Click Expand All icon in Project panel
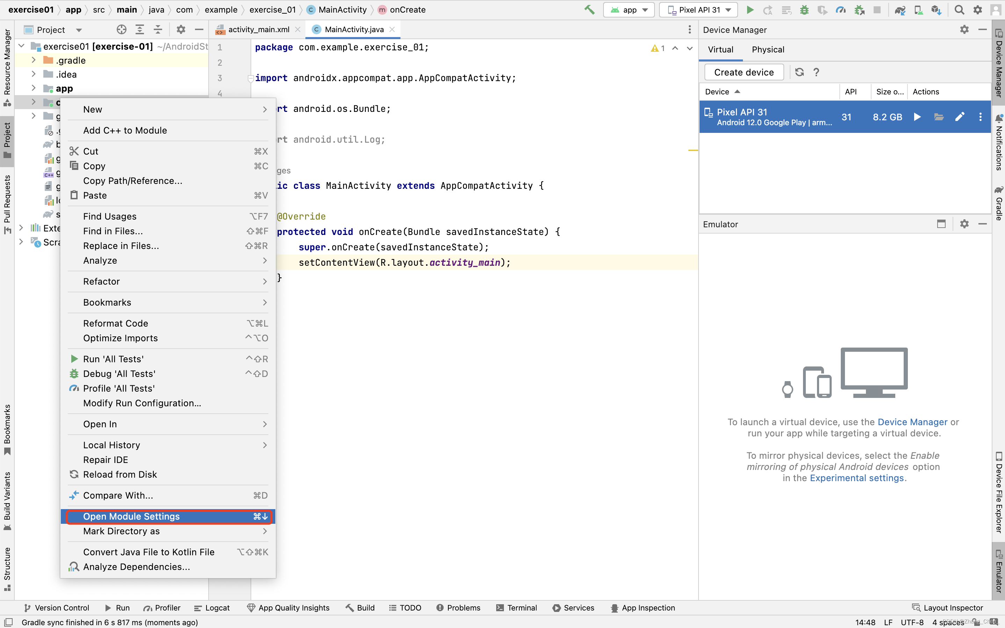 click(140, 29)
